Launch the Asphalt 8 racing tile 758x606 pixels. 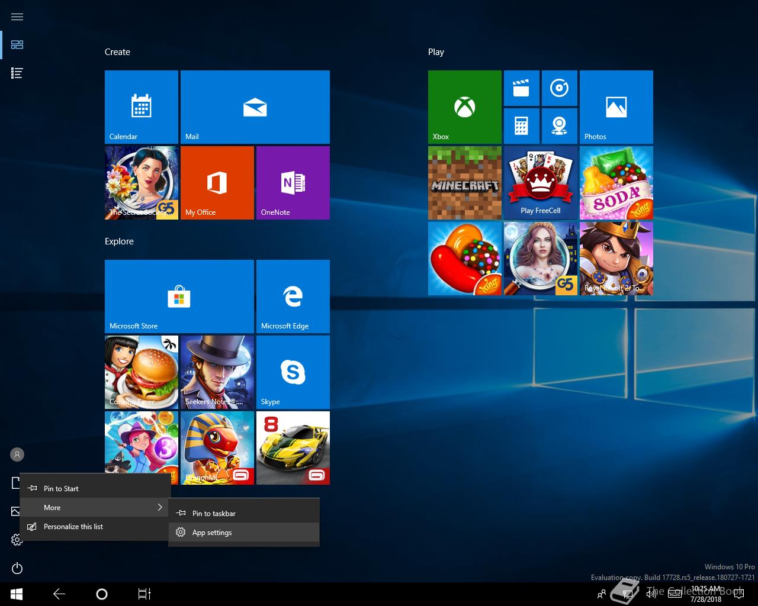click(293, 448)
